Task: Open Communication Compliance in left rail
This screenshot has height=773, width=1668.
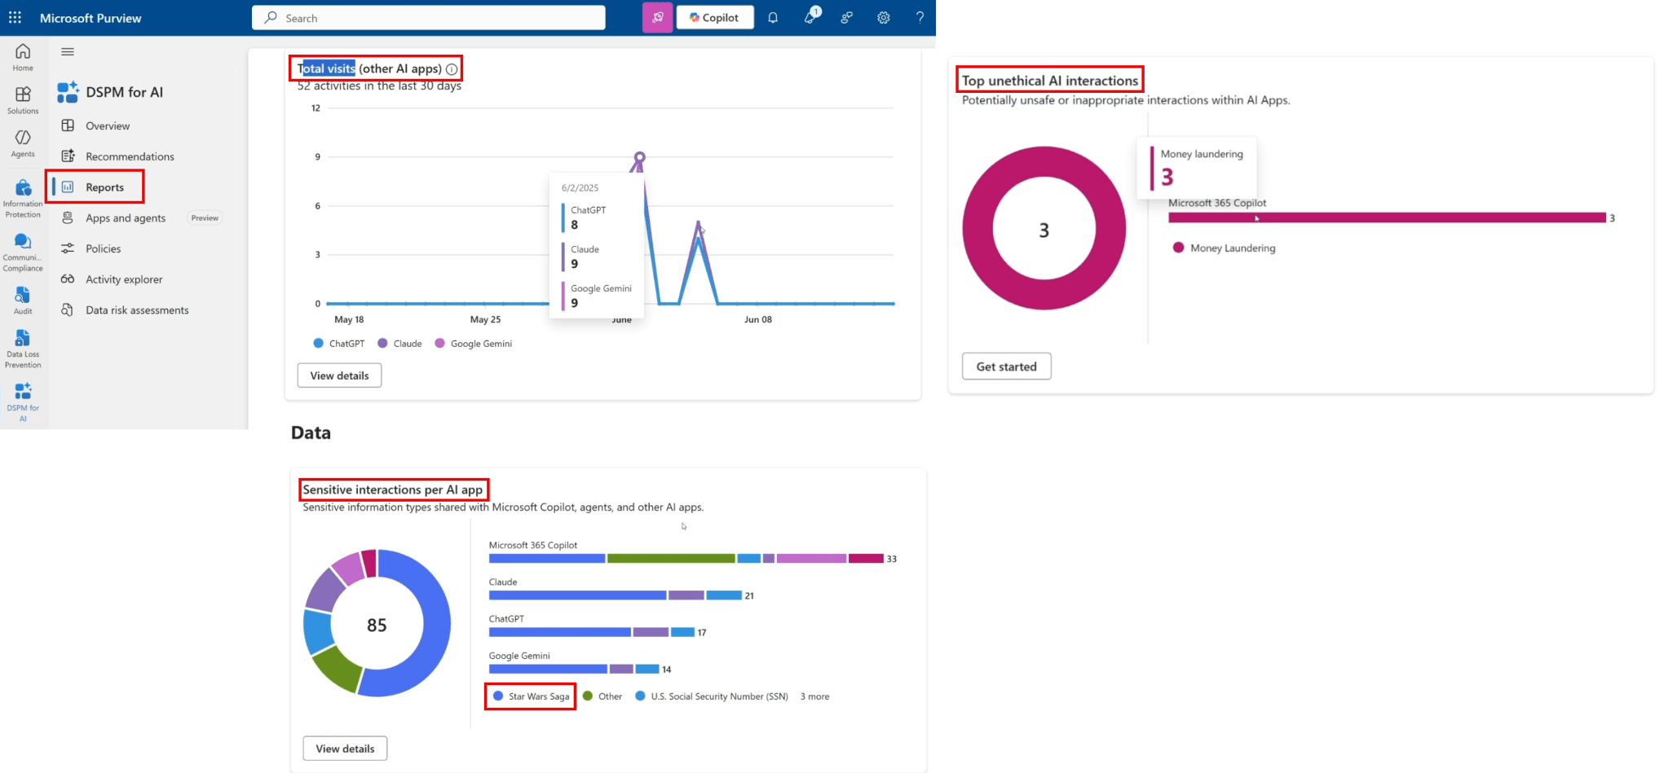Action: click(23, 253)
